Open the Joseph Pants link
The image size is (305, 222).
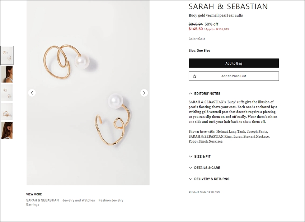[257, 131]
